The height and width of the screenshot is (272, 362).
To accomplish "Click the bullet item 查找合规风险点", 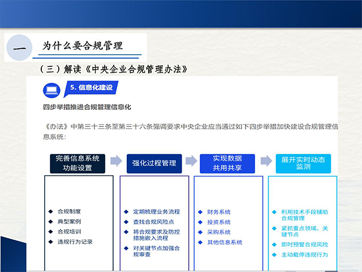I will click(153, 222).
